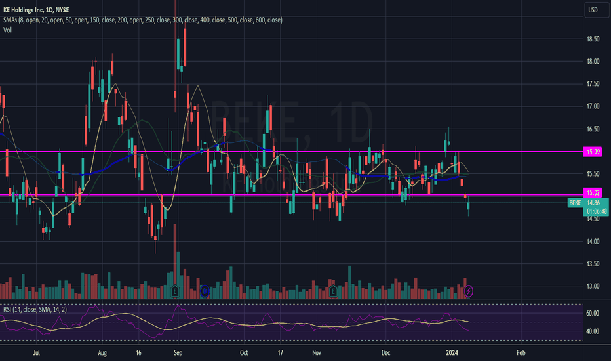Image resolution: width=611 pixels, height=361 pixels.
Task: Click the RSI 40.00 axis label
Action: pyautogui.click(x=592, y=331)
